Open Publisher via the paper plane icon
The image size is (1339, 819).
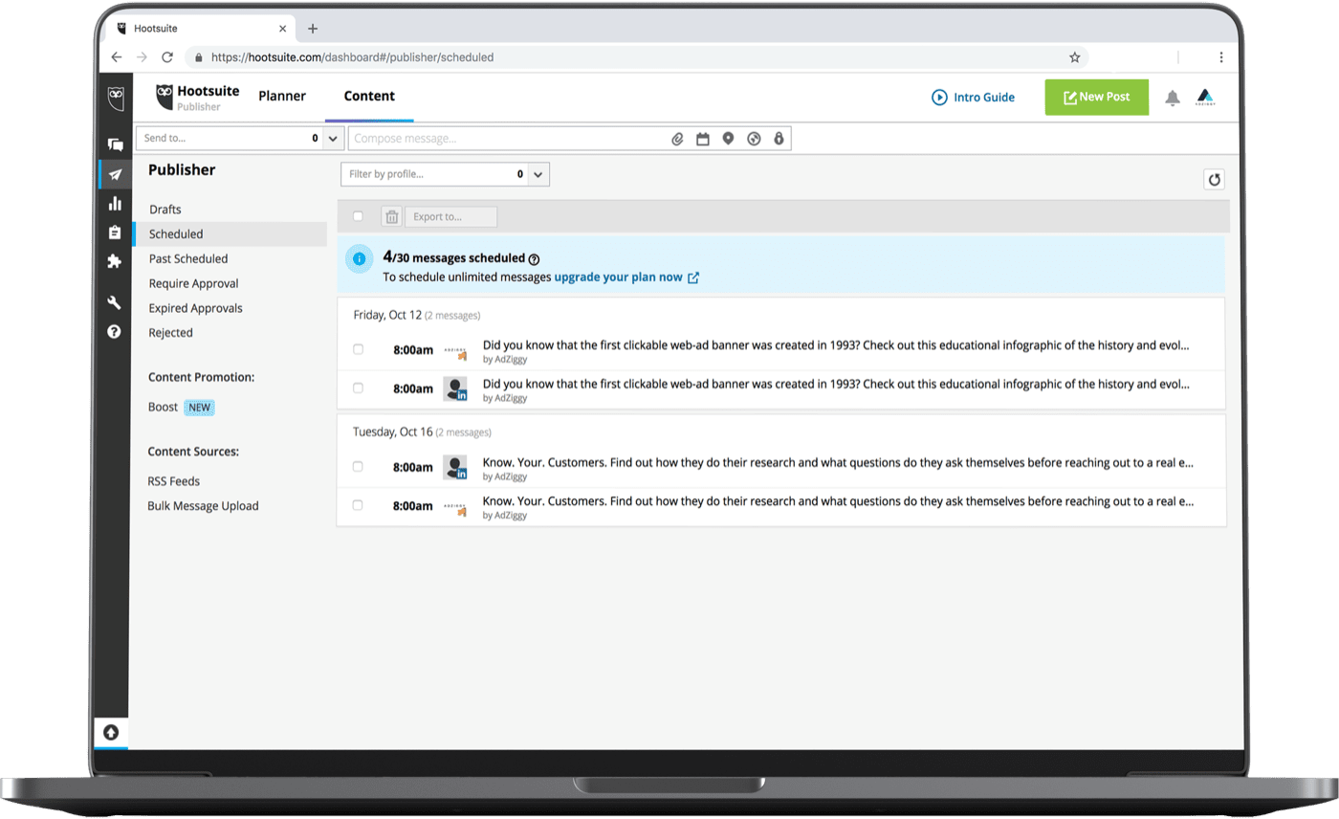(115, 175)
